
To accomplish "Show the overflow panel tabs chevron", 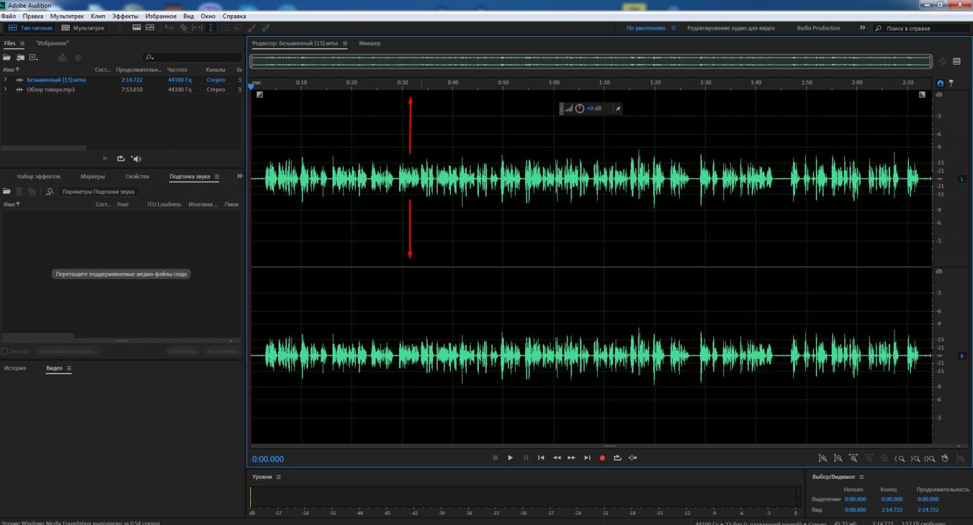I will click(239, 176).
